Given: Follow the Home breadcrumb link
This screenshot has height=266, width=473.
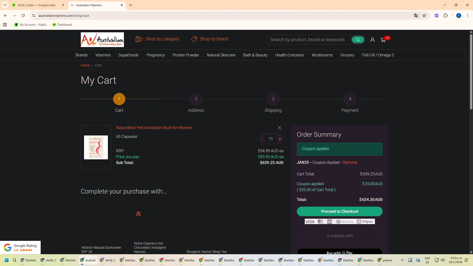Looking at the screenshot, I should [x=85, y=65].
